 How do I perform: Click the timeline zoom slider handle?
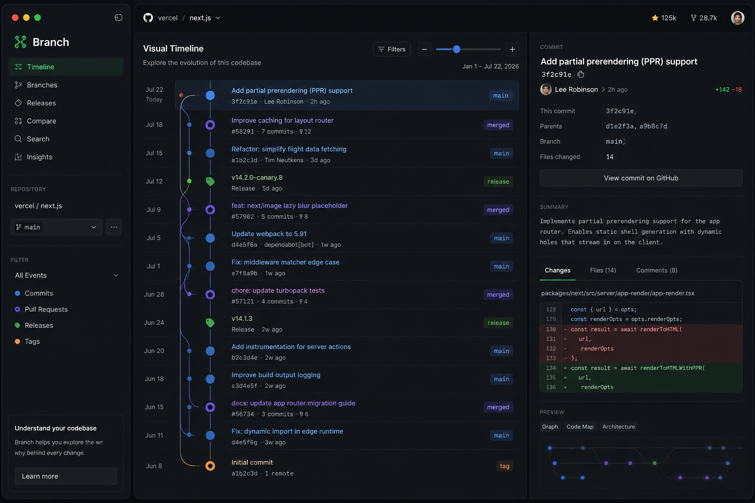[x=456, y=49]
